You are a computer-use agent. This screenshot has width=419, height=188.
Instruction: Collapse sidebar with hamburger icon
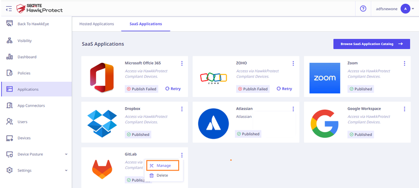[x=9, y=9]
